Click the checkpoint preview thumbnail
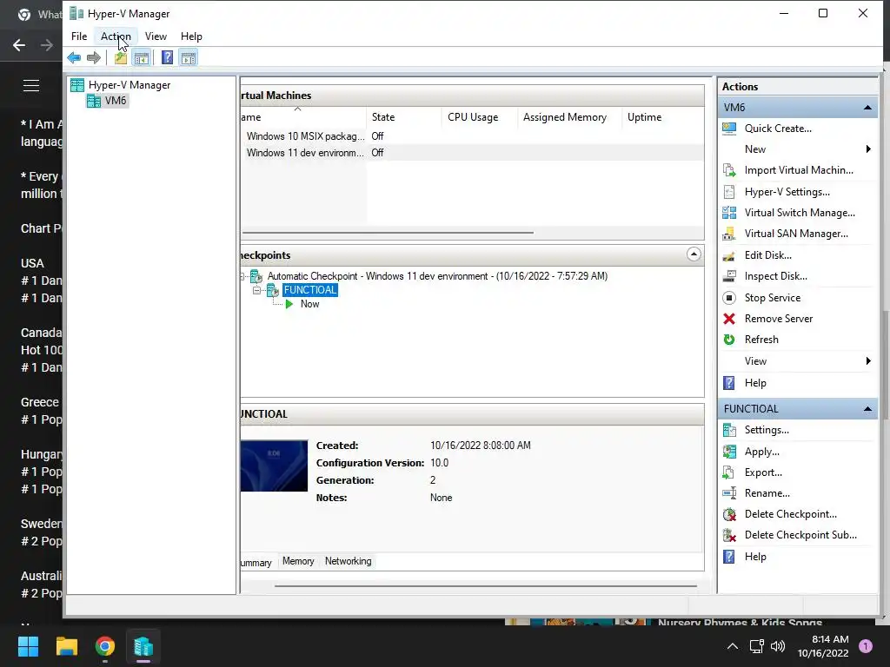 coord(274,466)
